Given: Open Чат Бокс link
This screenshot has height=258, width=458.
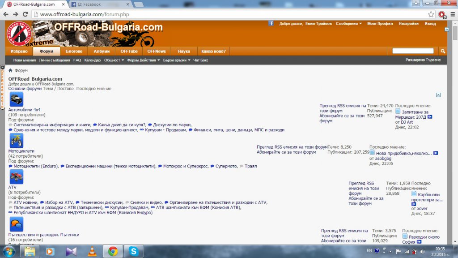Looking at the screenshot, I should click(x=200, y=60).
